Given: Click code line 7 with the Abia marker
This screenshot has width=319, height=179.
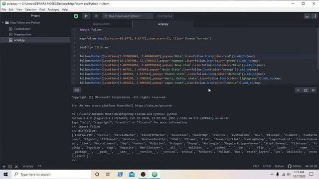Looking at the screenshot, I should (x=167, y=56).
